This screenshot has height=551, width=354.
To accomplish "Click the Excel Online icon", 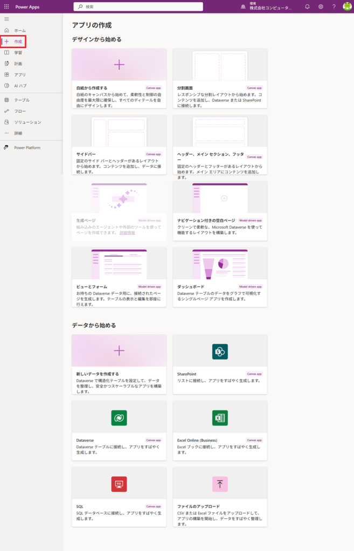I will click(x=220, y=418).
